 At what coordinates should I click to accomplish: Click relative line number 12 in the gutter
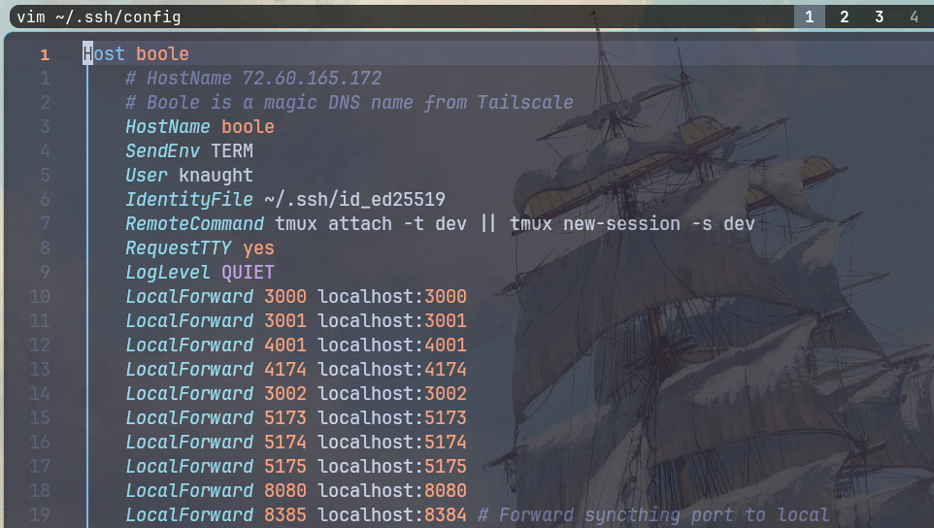40,346
